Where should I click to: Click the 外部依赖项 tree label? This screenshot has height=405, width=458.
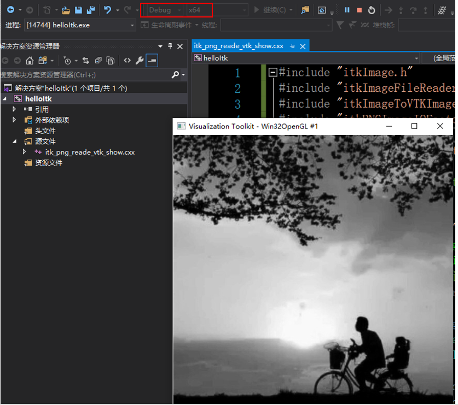pos(52,120)
